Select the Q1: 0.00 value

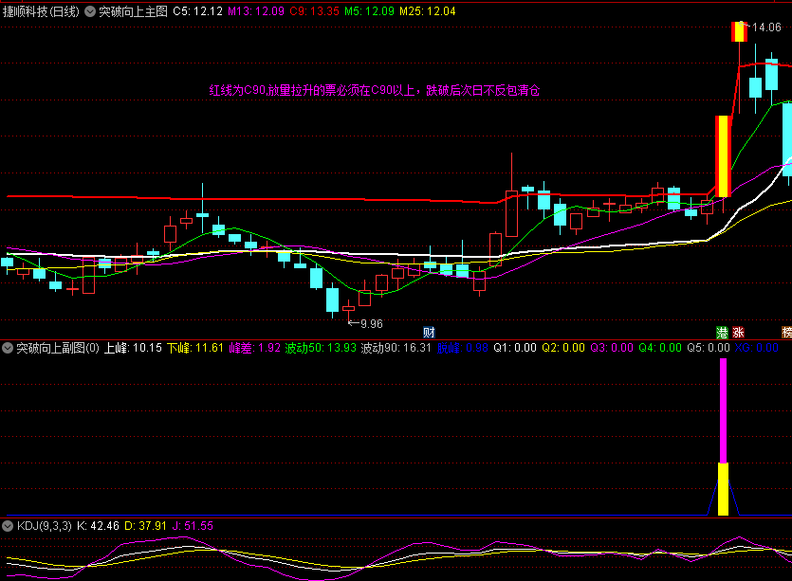tap(515, 348)
